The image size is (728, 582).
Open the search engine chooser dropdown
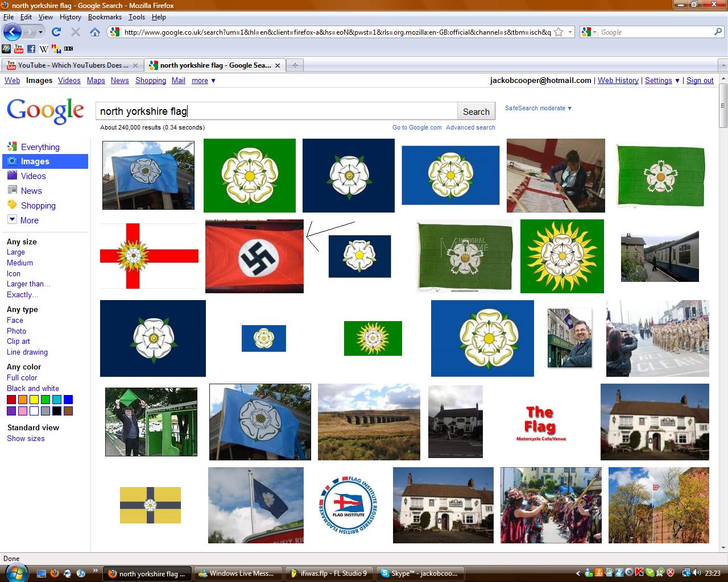[589, 32]
